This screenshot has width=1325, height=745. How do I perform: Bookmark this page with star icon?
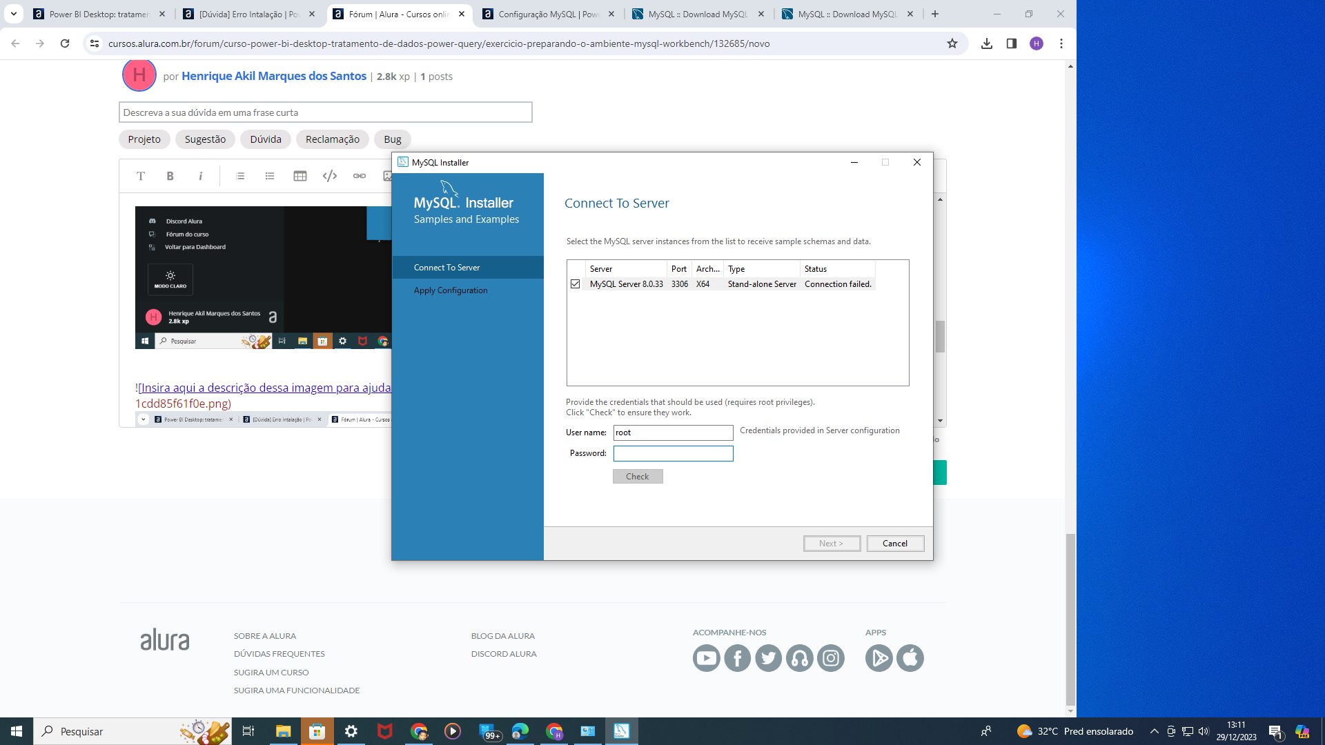[x=952, y=43]
